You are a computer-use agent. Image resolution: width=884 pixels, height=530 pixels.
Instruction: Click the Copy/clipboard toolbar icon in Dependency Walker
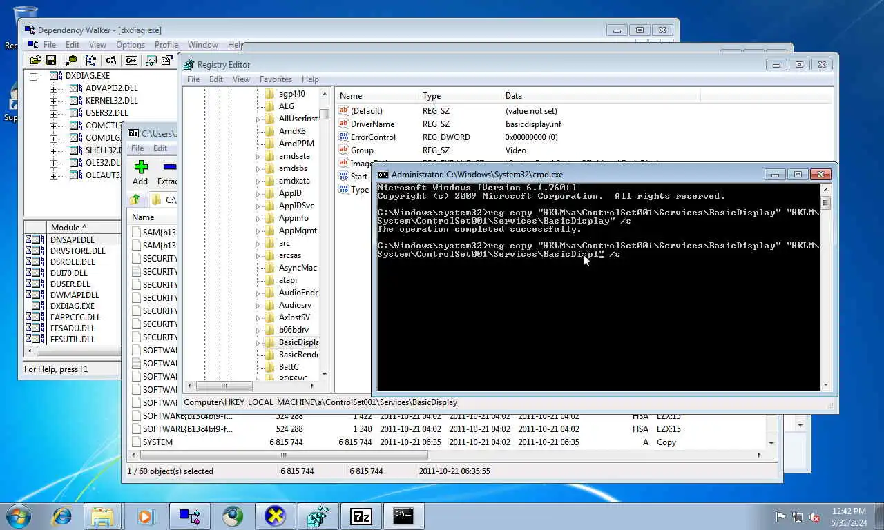(x=71, y=61)
